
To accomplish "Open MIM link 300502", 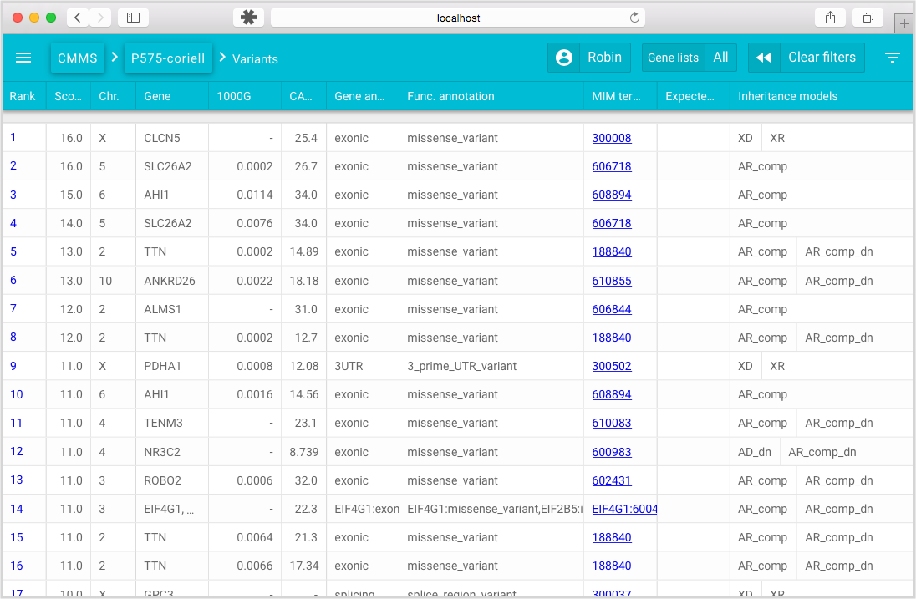I will tap(612, 366).
